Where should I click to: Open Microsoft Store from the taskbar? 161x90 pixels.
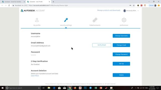(59, 88)
